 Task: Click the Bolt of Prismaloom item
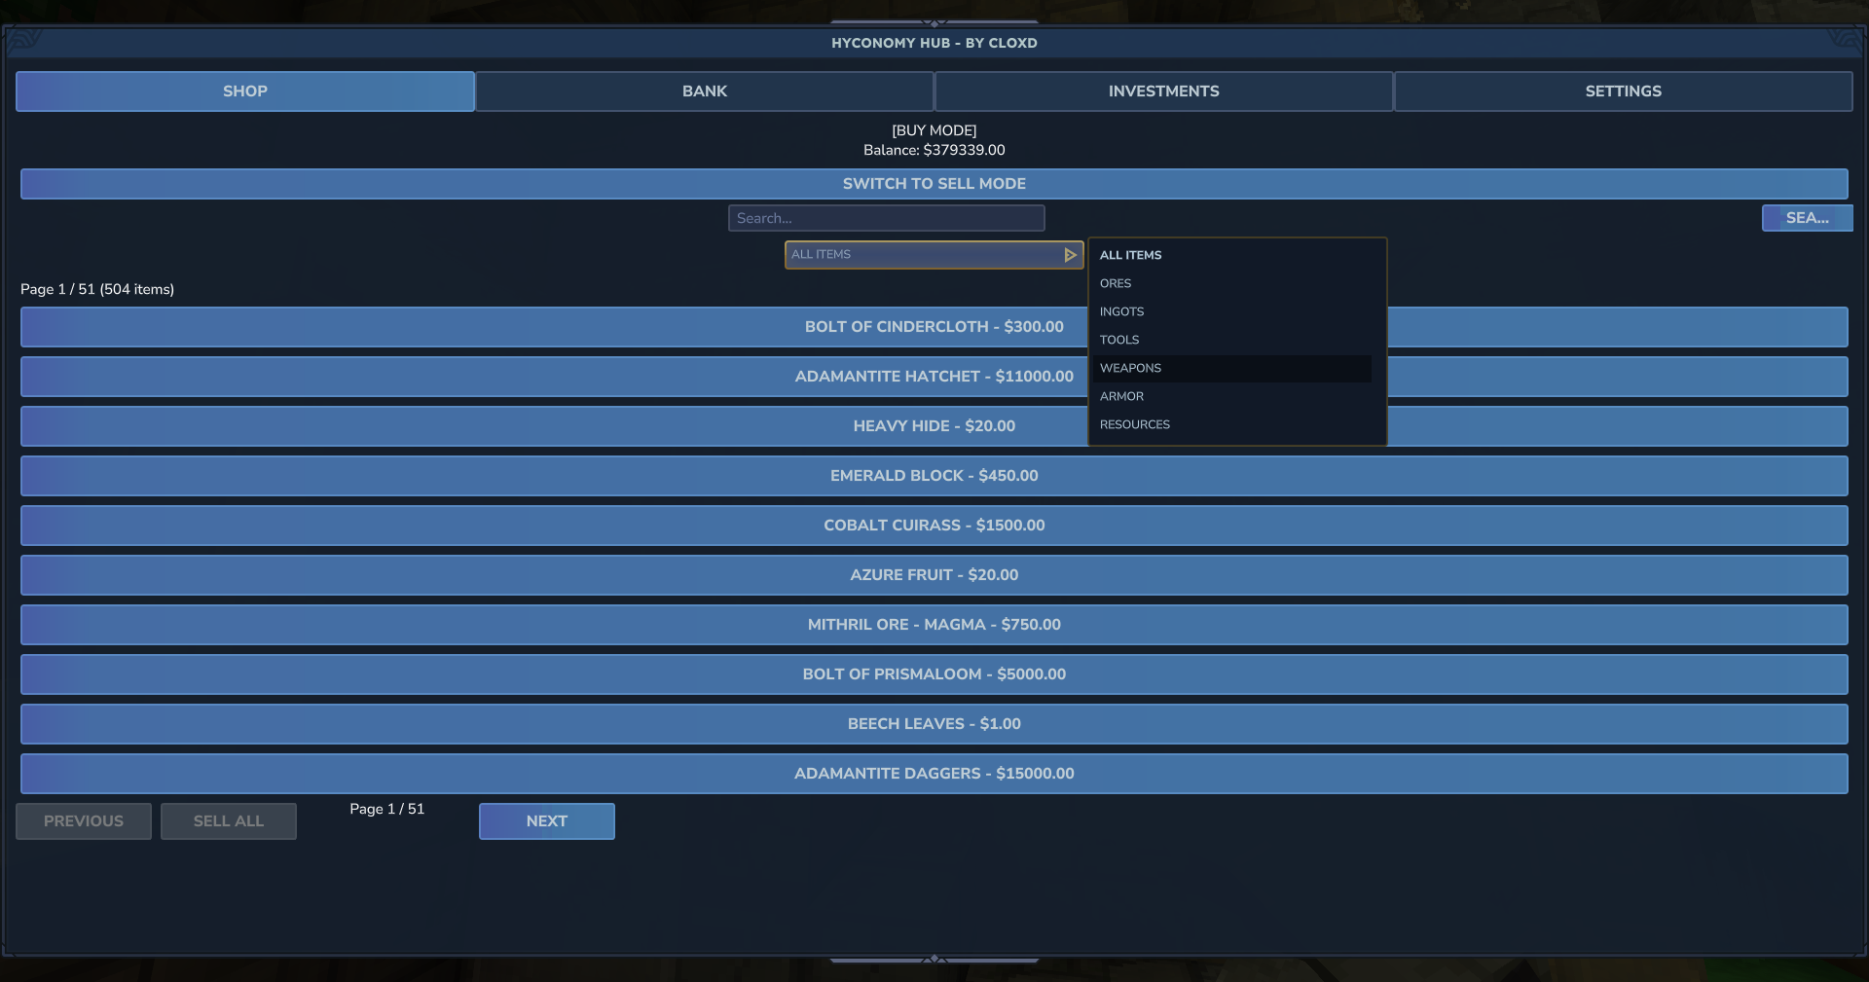pyautogui.click(x=934, y=674)
